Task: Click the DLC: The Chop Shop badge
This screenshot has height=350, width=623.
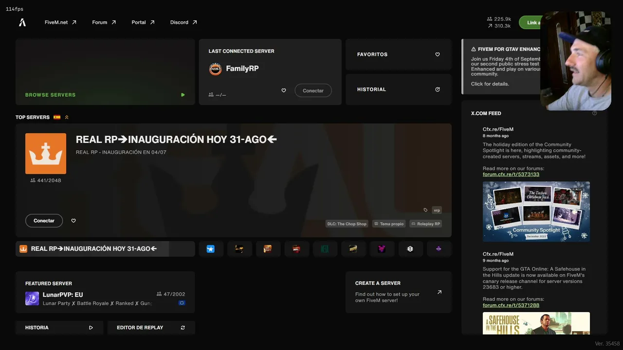Action: pyautogui.click(x=347, y=224)
